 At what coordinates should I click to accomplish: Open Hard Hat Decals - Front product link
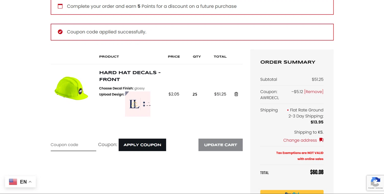(x=130, y=76)
